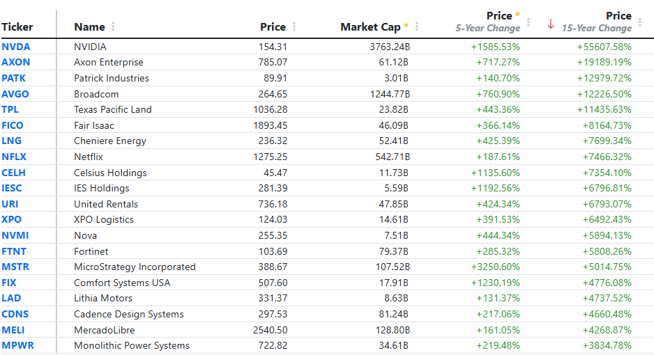The height and width of the screenshot is (355, 654).
Task: Sort by the Market Cap column header
Action: point(370,27)
